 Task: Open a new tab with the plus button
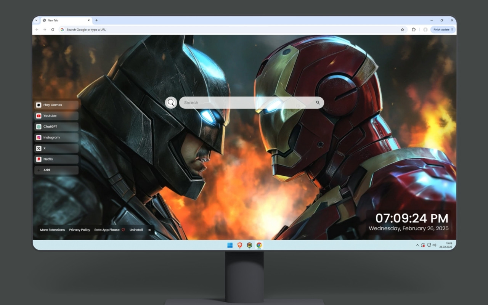coord(97,20)
